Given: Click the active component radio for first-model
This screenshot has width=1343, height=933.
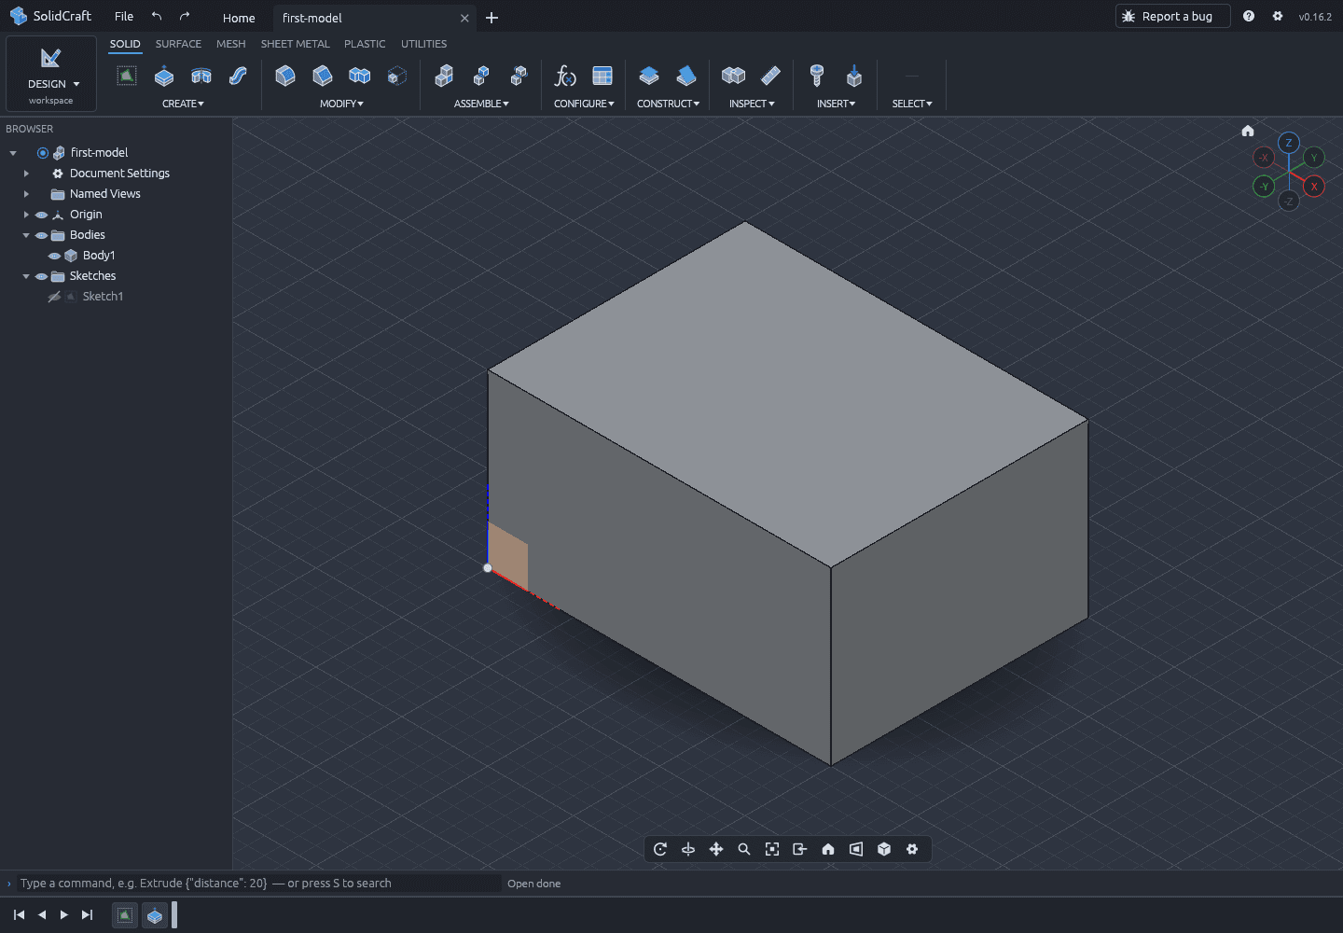Looking at the screenshot, I should click(43, 153).
